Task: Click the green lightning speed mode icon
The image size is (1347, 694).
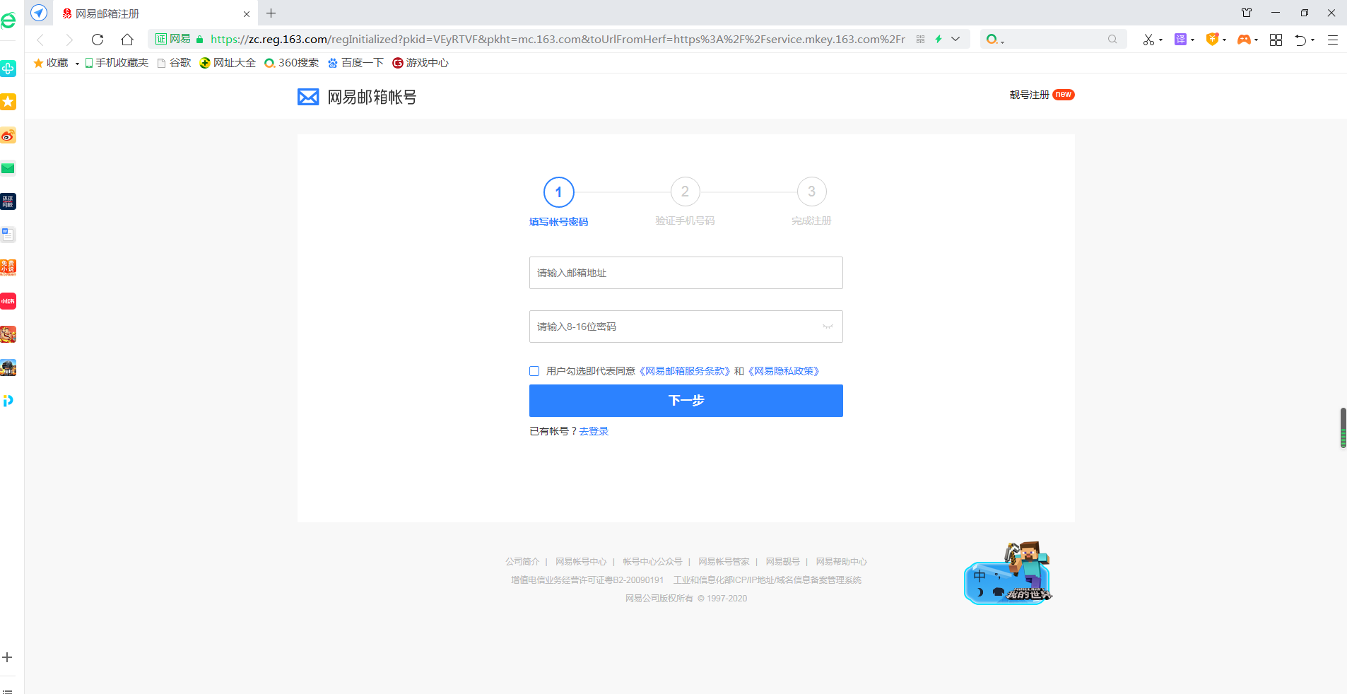Action: 939,40
